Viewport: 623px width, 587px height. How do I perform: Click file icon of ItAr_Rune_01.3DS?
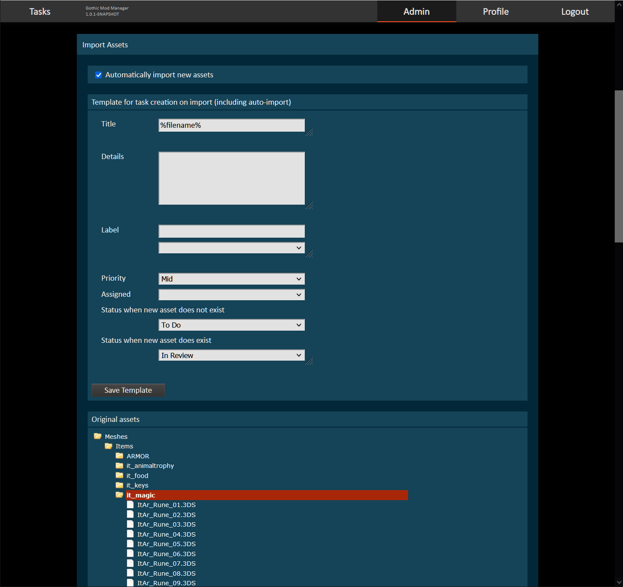pos(130,505)
